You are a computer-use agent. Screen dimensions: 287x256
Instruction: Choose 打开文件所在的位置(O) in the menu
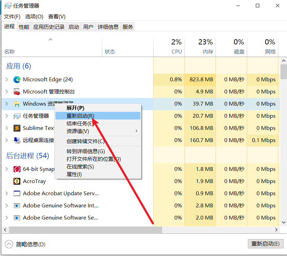98,159
